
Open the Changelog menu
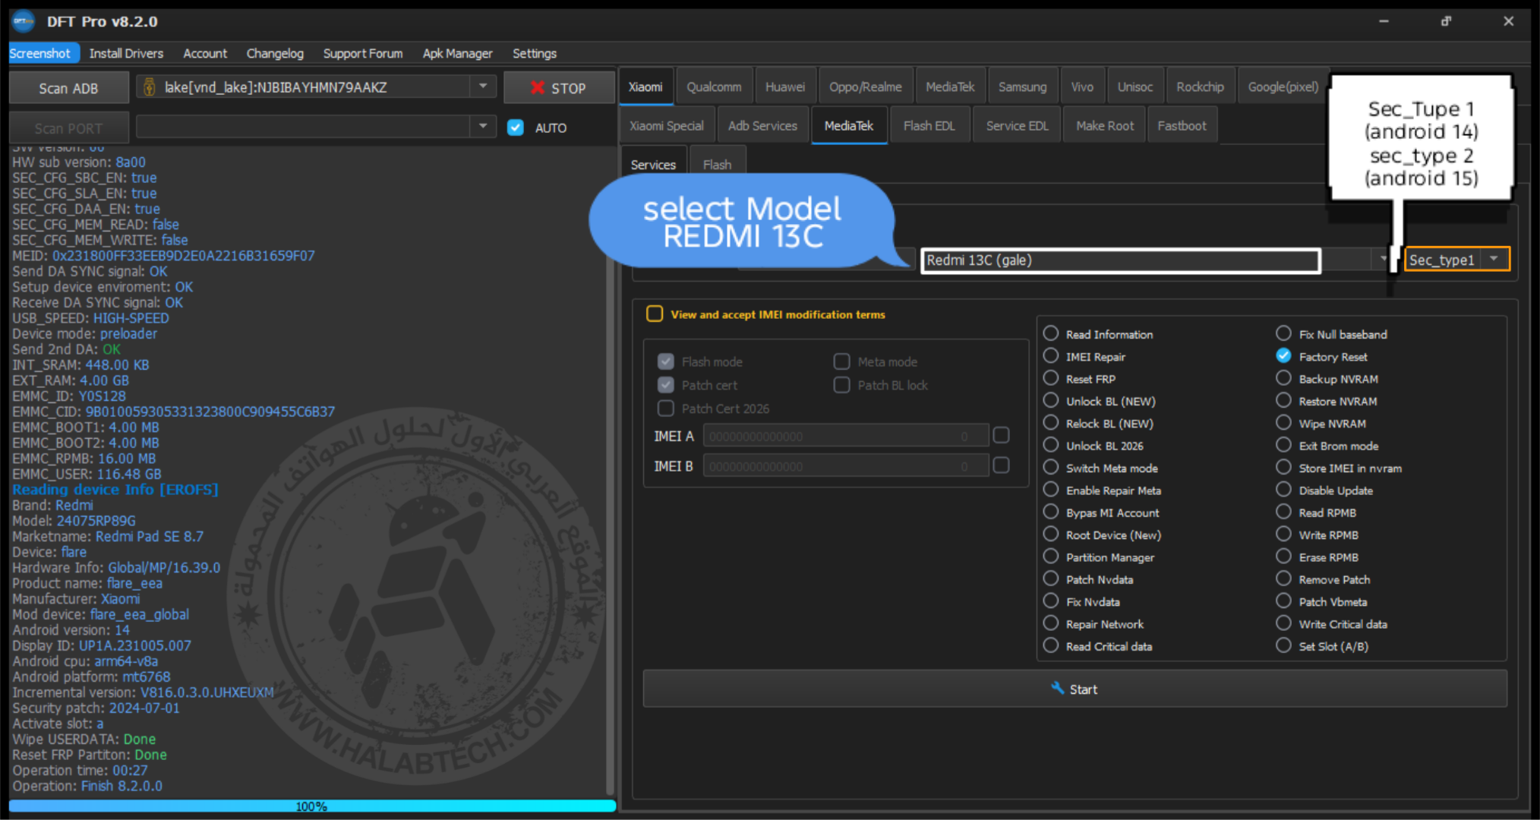click(275, 53)
